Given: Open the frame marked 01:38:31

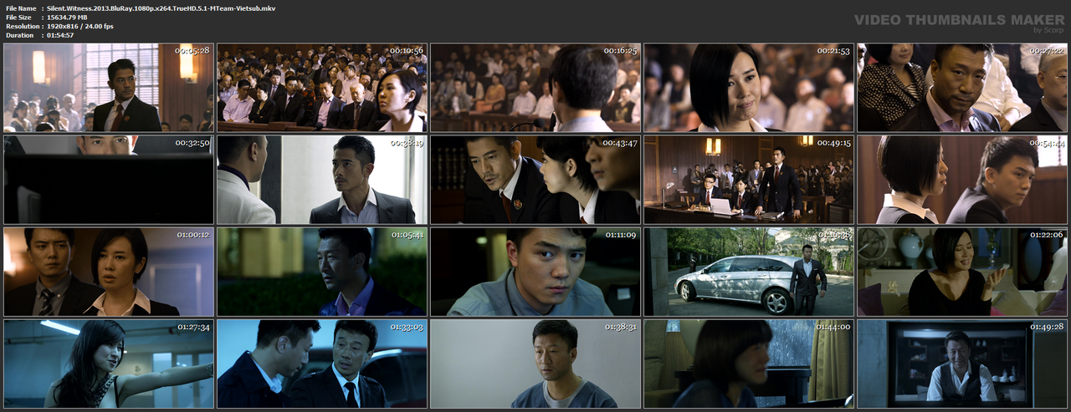Looking at the screenshot, I should coord(535,364).
